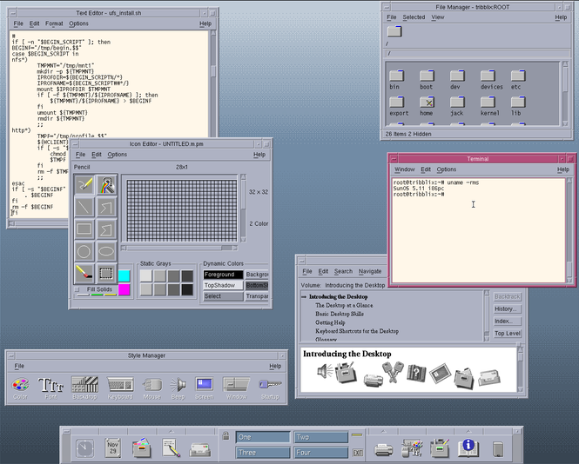This screenshot has width=579, height=464.
Task: Open Keyboard settings in Style Manager
Action: pos(120,385)
